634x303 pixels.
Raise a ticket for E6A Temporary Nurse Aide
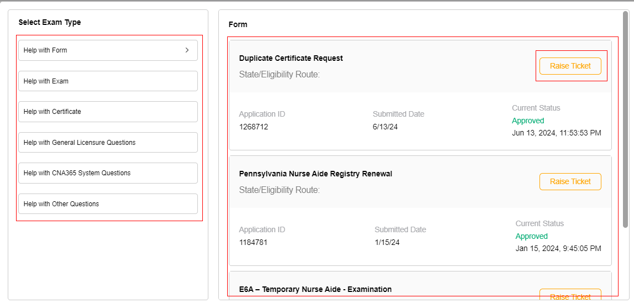pyautogui.click(x=570, y=296)
